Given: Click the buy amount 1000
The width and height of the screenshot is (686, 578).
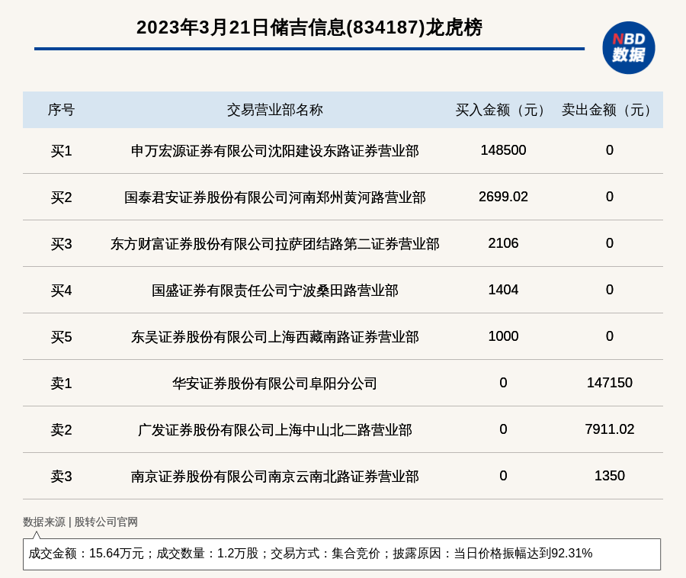Looking at the screenshot, I should [503, 336].
